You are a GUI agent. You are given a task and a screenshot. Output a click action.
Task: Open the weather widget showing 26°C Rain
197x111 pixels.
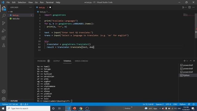tap(151, 109)
